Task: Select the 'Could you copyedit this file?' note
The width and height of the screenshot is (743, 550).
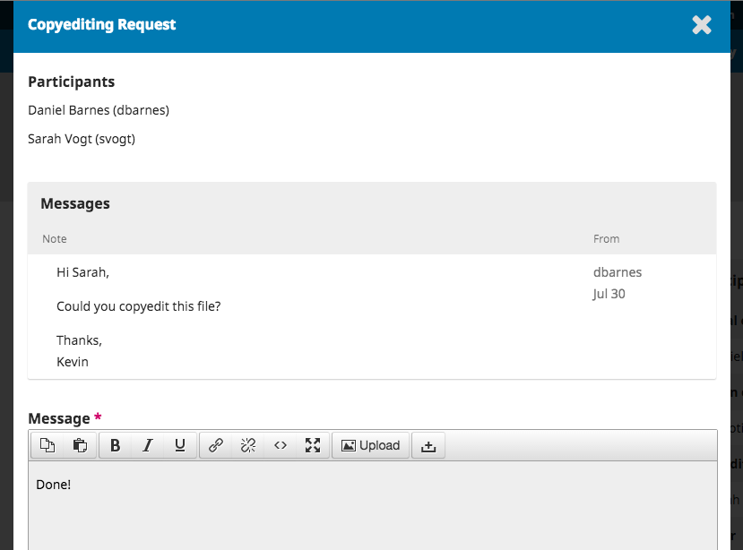Action: (138, 306)
